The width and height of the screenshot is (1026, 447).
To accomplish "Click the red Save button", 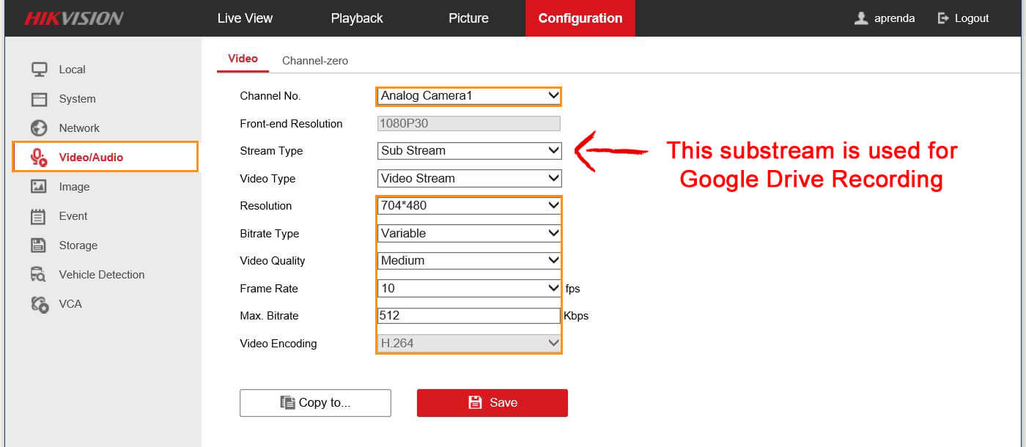I will pyautogui.click(x=492, y=402).
